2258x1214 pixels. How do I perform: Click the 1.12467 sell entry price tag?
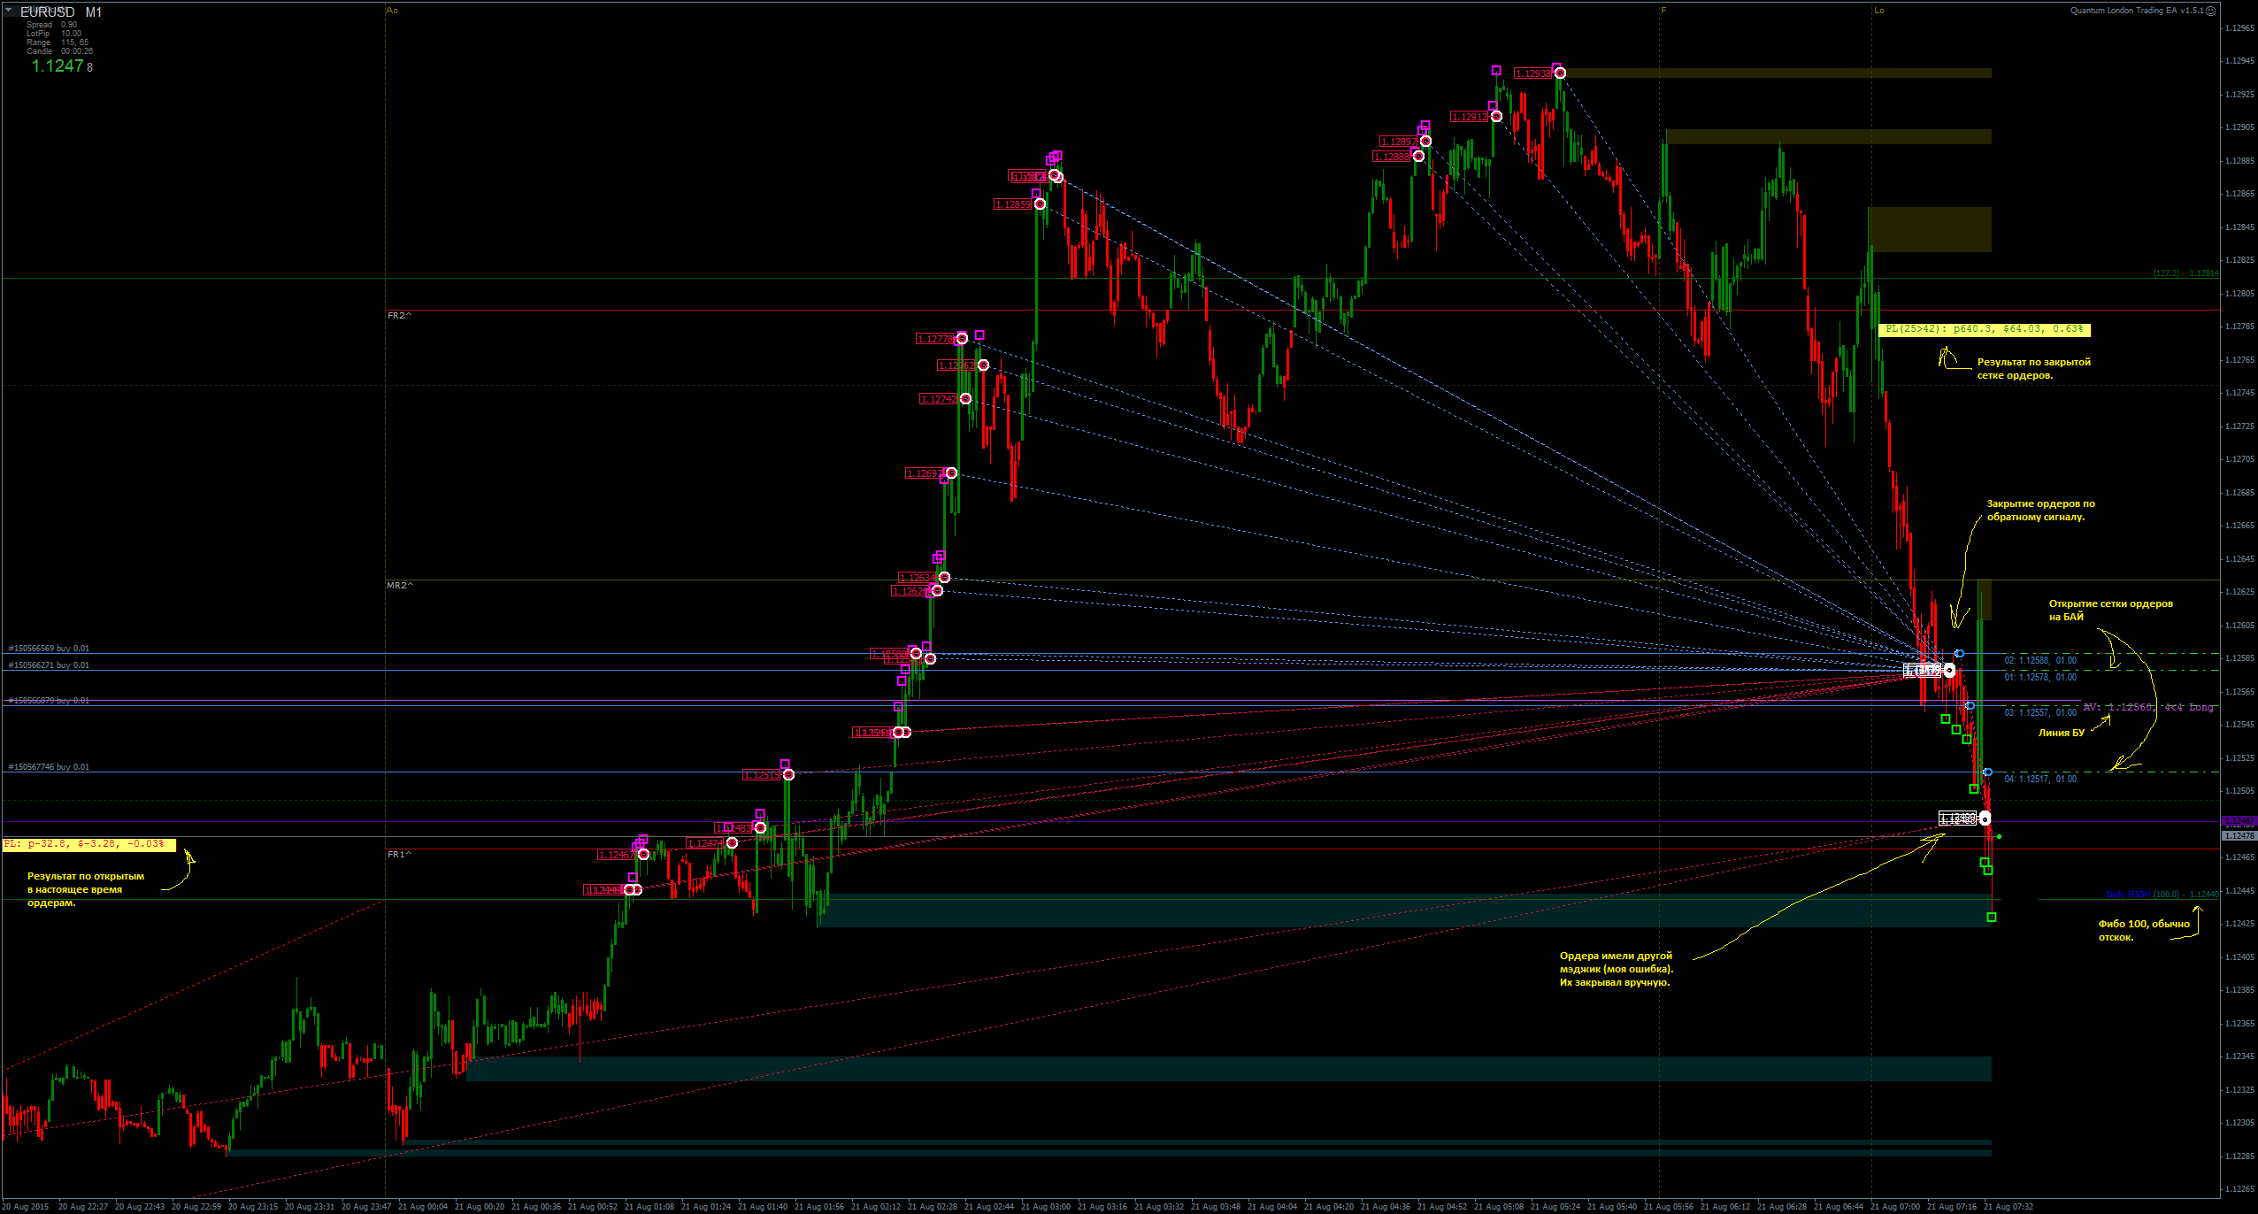616,855
